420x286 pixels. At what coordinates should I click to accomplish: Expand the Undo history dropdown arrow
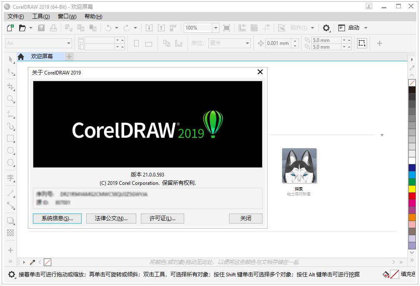point(117,28)
